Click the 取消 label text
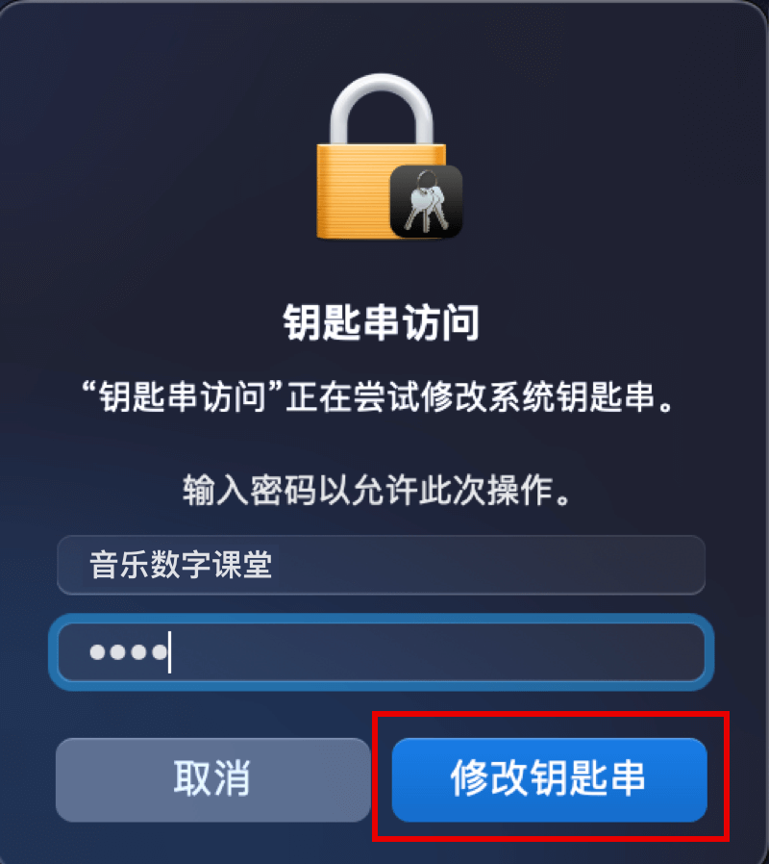 (x=212, y=778)
